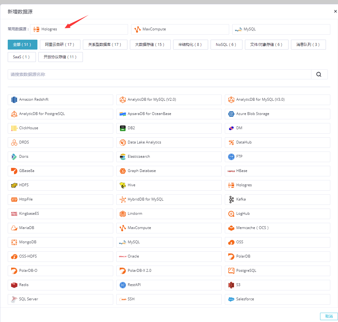The image size is (338, 322).
Task: Select the PolarDB-O data source
Action: coord(60,271)
